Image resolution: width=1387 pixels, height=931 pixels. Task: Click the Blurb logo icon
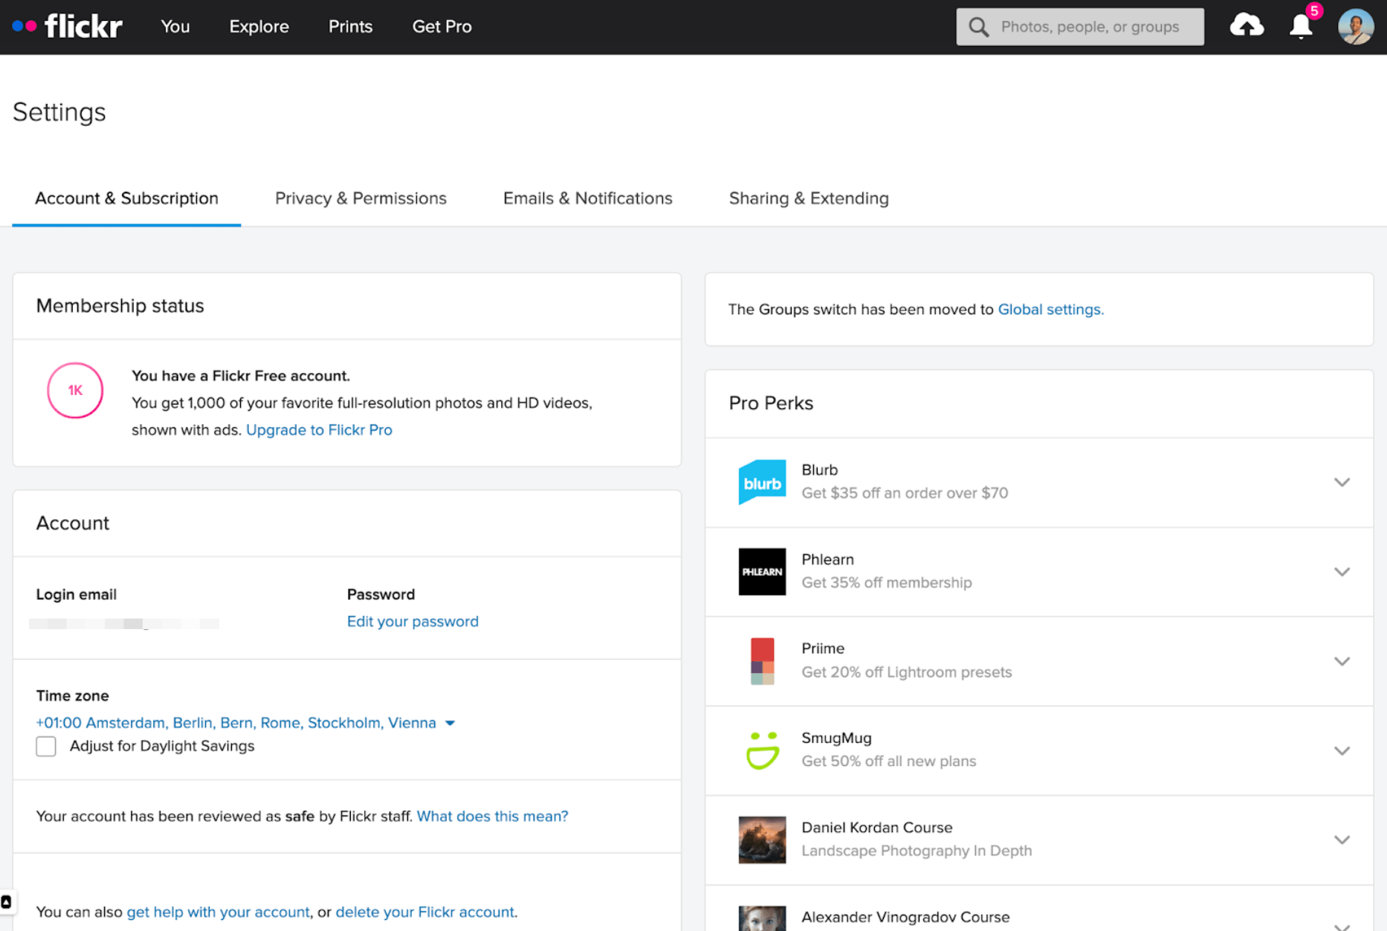coord(762,482)
